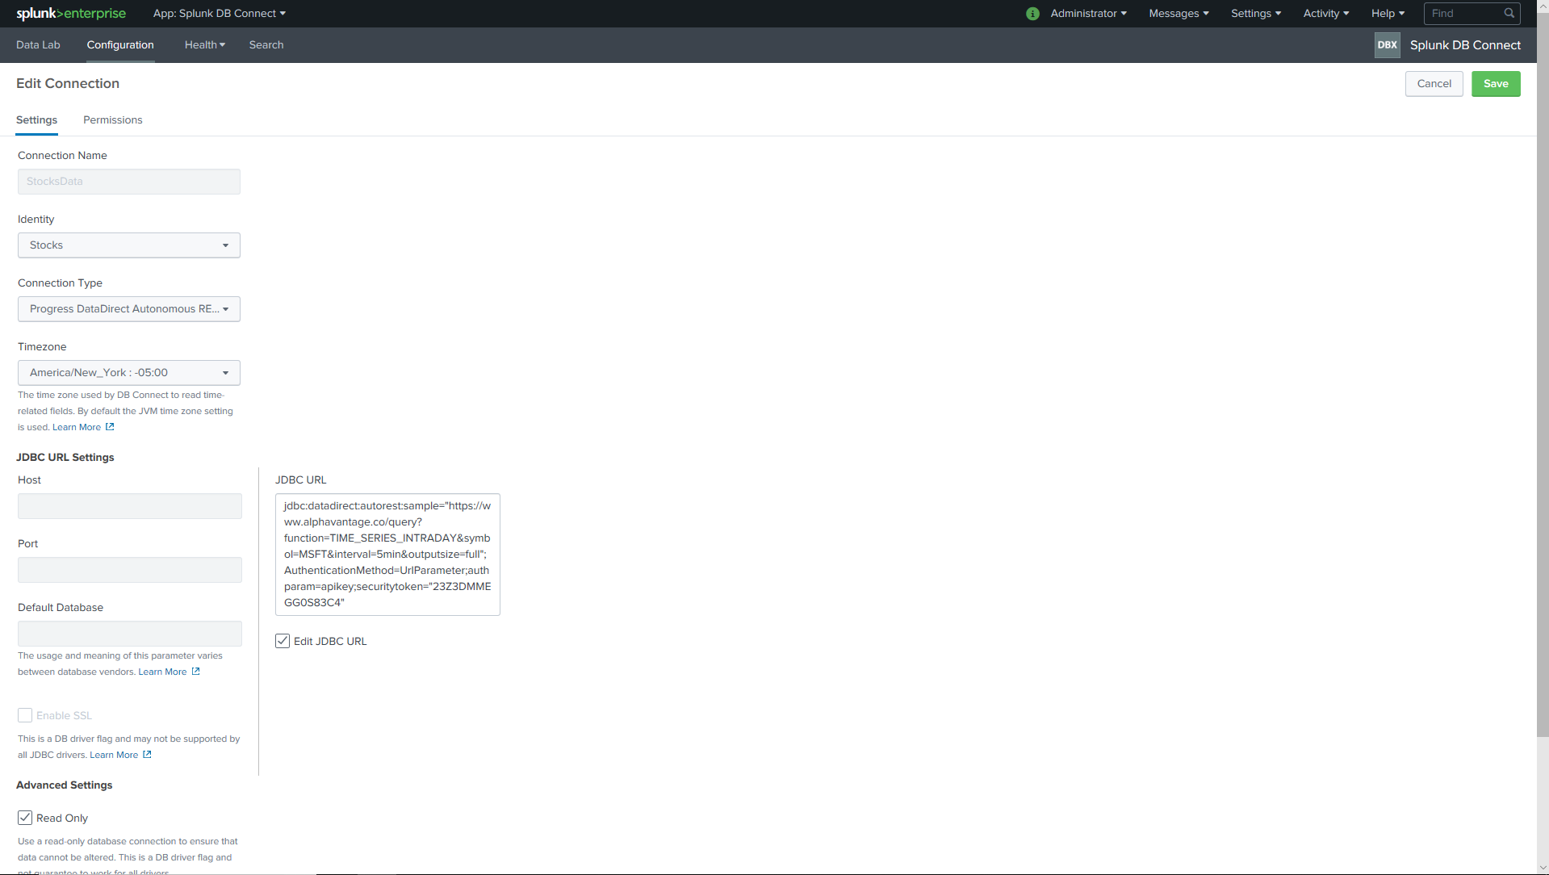Open the Timezone dropdown America/New_York
The height and width of the screenshot is (875, 1549).
pyautogui.click(x=129, y=373)
